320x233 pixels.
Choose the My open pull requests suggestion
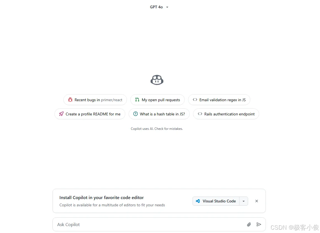point(157,100)
